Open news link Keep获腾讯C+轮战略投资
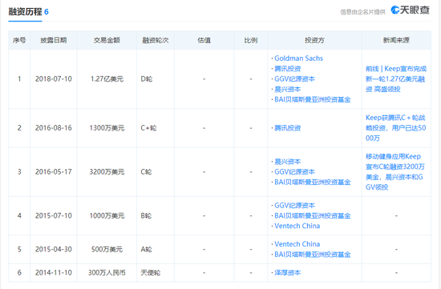This screenshot has width=441, height=289. (x=396, y=128)
